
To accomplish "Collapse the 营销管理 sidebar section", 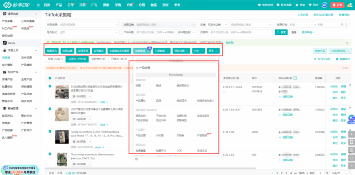I will click(x=36, y=108).
